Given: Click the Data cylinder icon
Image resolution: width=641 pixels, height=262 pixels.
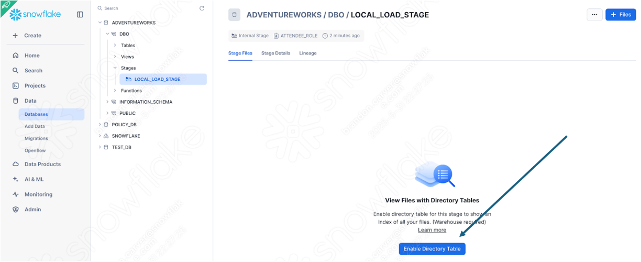Looking at the screenshot, I should pyautogui.click(x=16, y=101).
